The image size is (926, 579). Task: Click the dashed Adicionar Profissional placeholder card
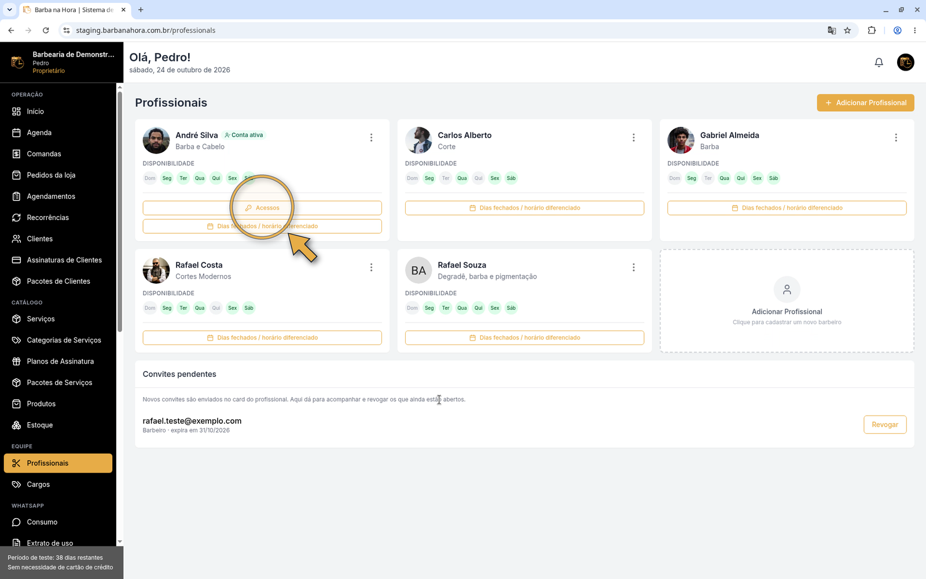coord(787,301)
